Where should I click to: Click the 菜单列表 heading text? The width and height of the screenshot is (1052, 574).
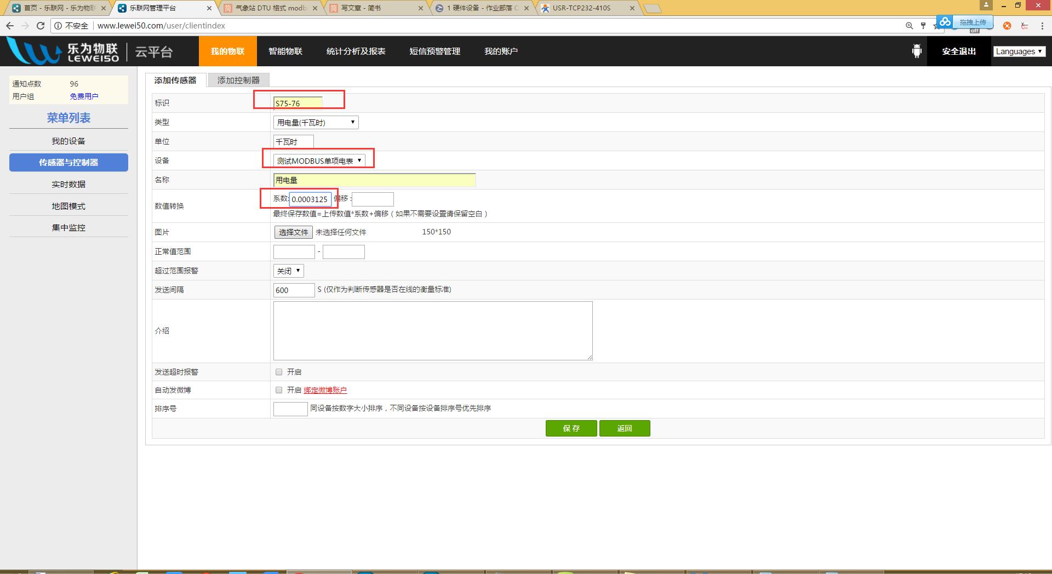(68, 118)
